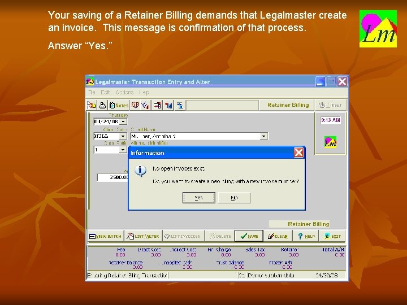The height and width of the screenshot is (305, 407).
Task: Open the Options menu
Action: (124, 92)
